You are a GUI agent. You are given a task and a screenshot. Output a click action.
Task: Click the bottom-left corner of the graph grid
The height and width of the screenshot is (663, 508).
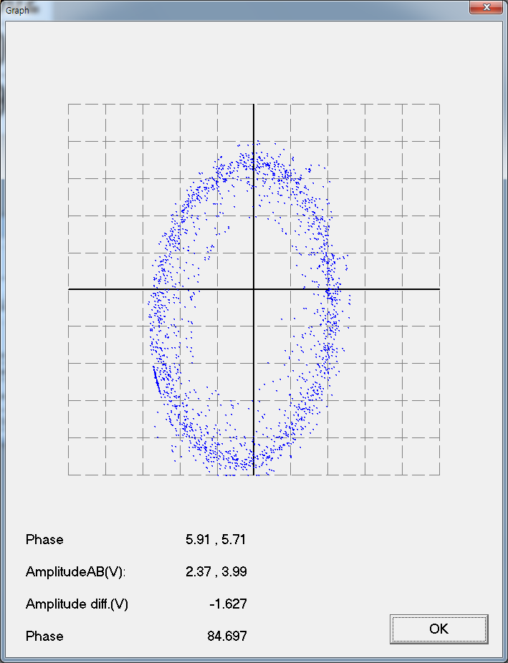click(69, 474)
